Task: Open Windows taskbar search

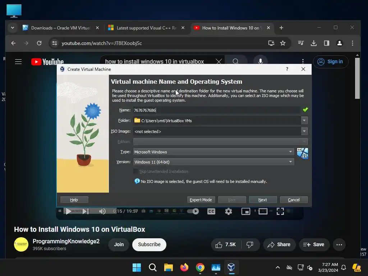Action: 152,267
